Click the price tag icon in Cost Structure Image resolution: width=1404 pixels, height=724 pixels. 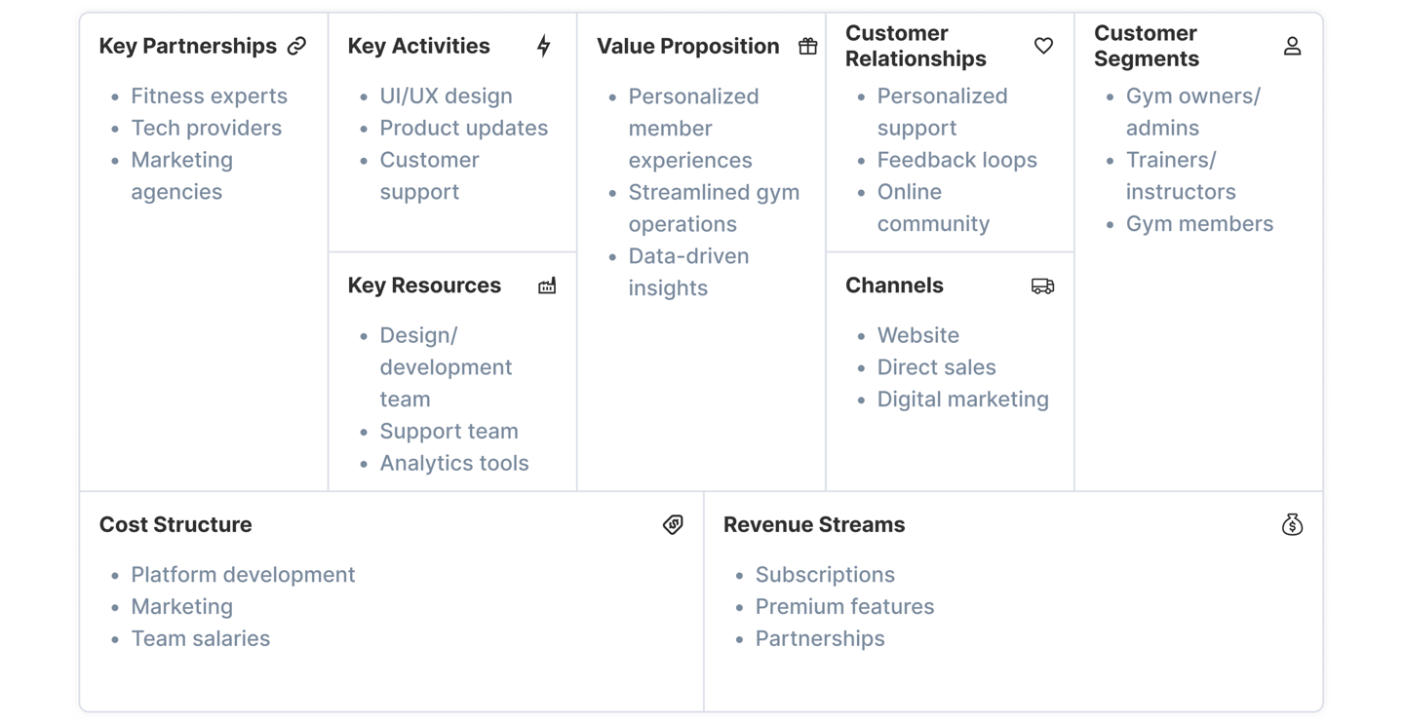pos(673,524)
